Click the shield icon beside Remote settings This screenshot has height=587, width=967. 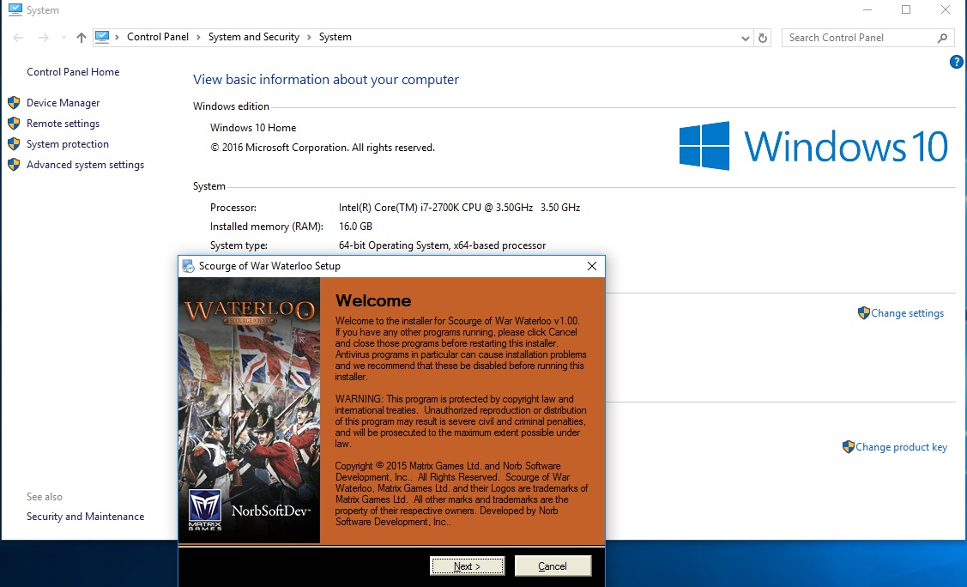14,124
